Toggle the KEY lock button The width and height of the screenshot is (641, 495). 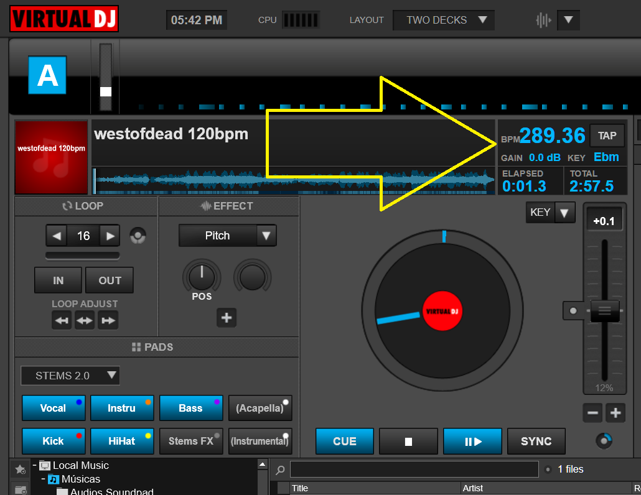tap(540, 213)
